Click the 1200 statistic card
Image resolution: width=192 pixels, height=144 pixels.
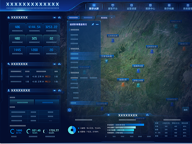34,51
